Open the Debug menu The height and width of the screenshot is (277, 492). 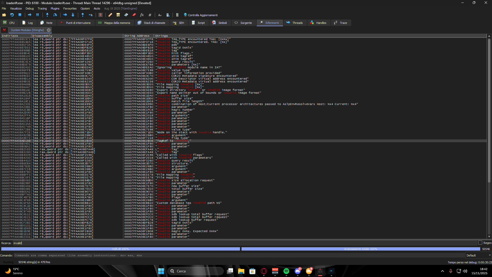click(29, 8)
